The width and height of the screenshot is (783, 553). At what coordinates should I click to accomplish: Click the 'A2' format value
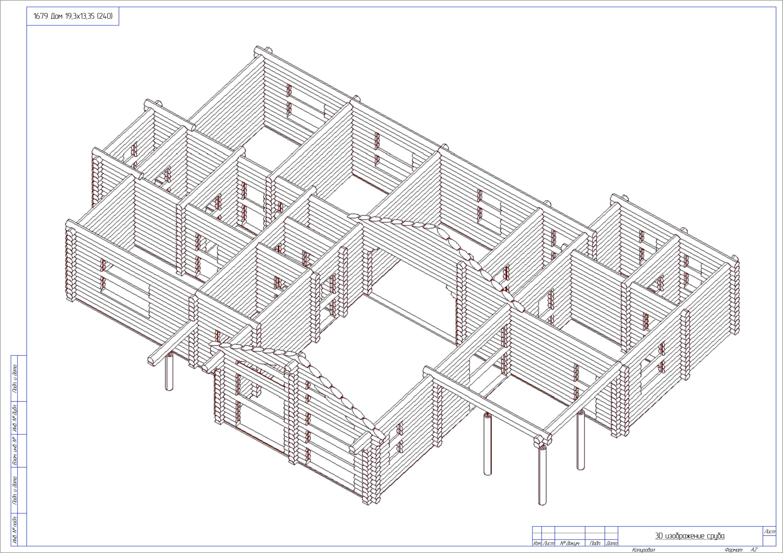[754, 550]
